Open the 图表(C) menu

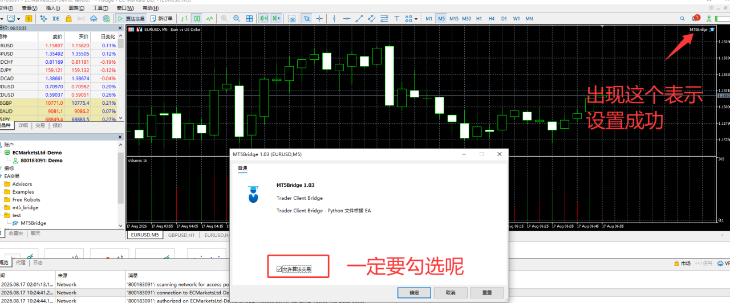77,9
